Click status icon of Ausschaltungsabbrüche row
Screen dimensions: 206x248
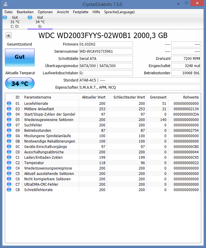pyautogui.click(x=9, y=152)
